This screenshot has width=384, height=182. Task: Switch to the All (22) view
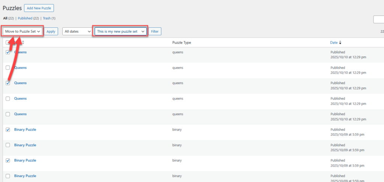(8, 18)
